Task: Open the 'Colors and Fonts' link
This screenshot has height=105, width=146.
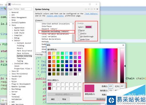Action: click(x=55, y=16)
